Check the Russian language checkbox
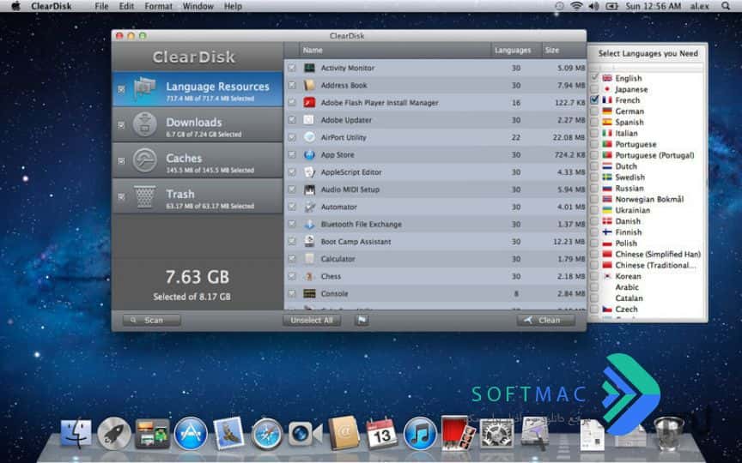Viewport: 742px width, 463px height. tap(594, 188)
